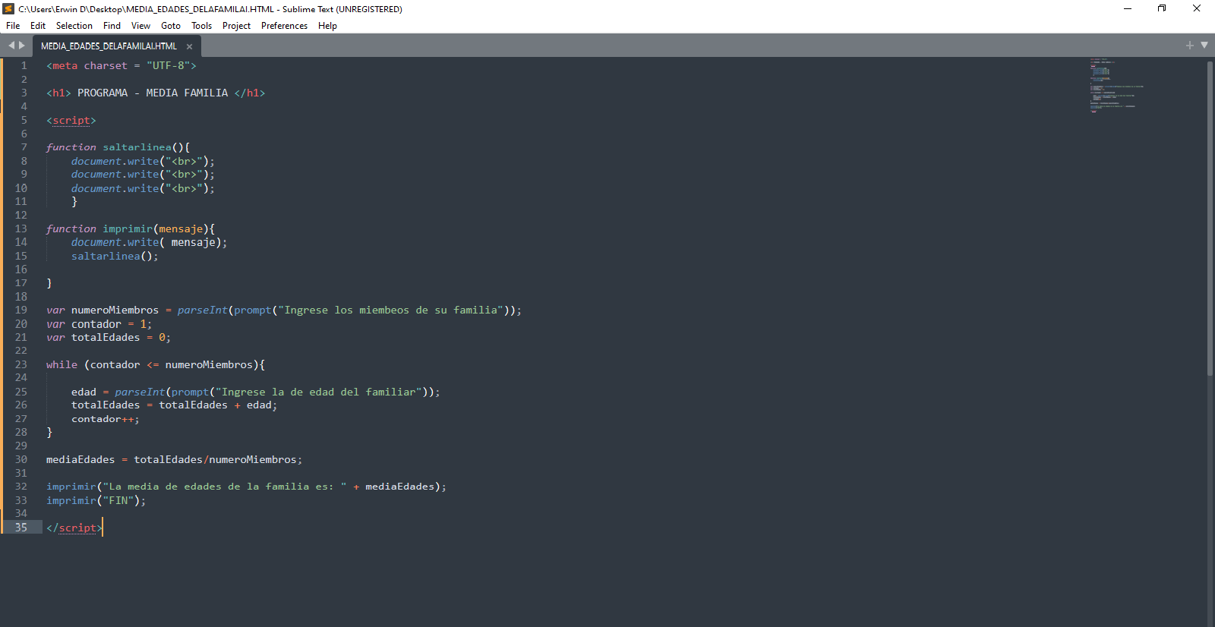The height and width of the screenshot is (627, 1215).
Task: Click 'imprimir' function name on line 13
Action: coord(128,228)
